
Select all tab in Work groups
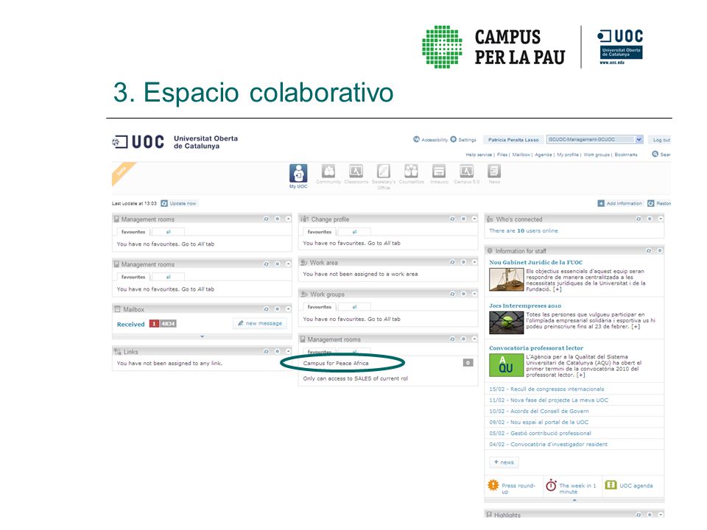click(x=354, y=307)
